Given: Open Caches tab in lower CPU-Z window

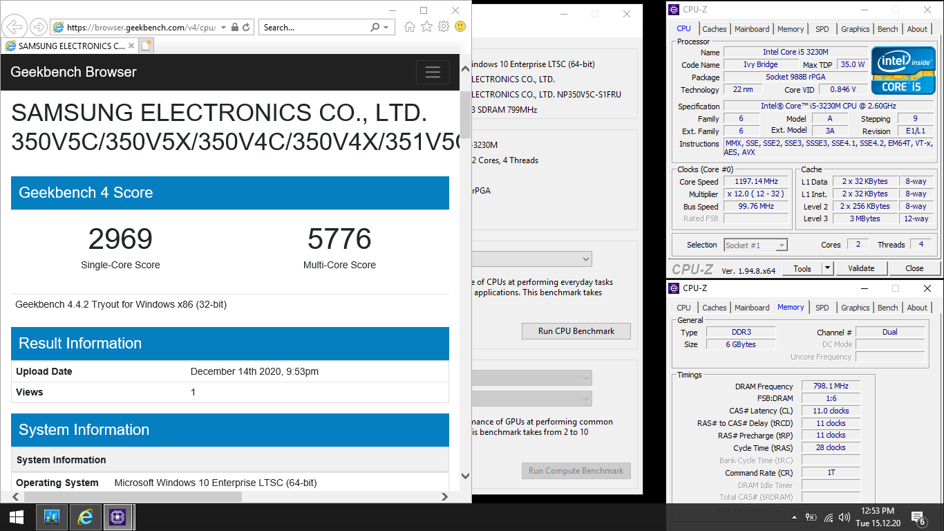Looking at the screenshot, I should 715,308.
